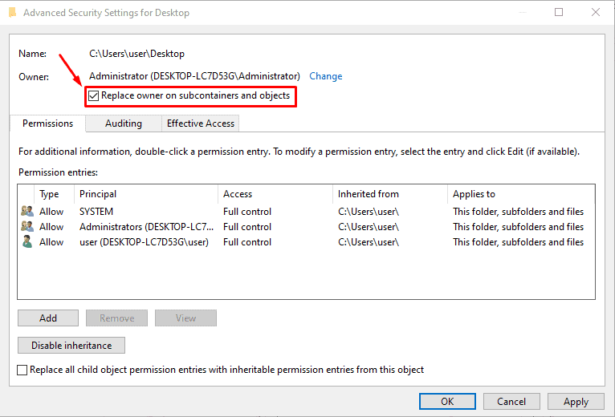This screenshot has width=615, height=417.
Task: Open the Auditing tab
Action: (124, 123)
